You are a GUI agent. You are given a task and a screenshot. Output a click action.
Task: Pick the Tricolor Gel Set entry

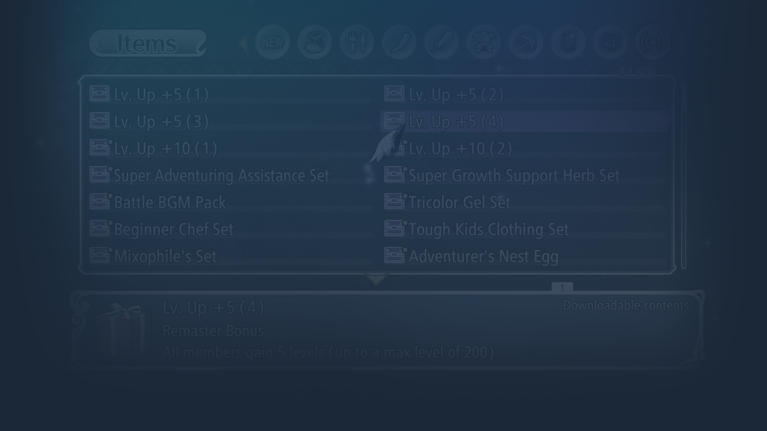pos(525,202)
